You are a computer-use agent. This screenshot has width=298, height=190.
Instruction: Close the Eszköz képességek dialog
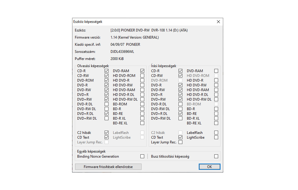[x=218, y=22]
